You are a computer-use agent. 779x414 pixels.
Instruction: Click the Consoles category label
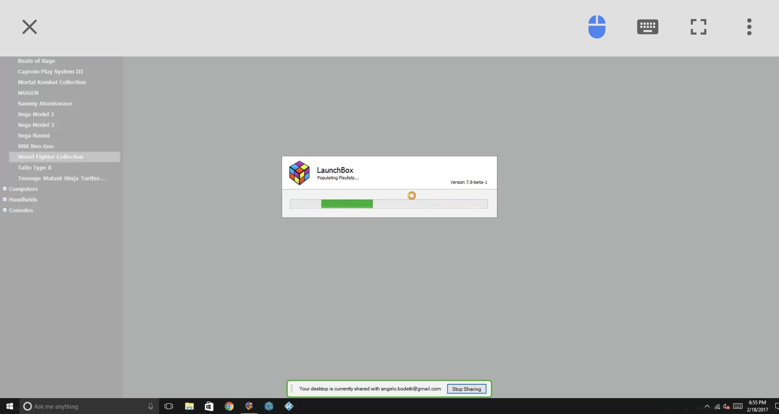click(21, 210)
